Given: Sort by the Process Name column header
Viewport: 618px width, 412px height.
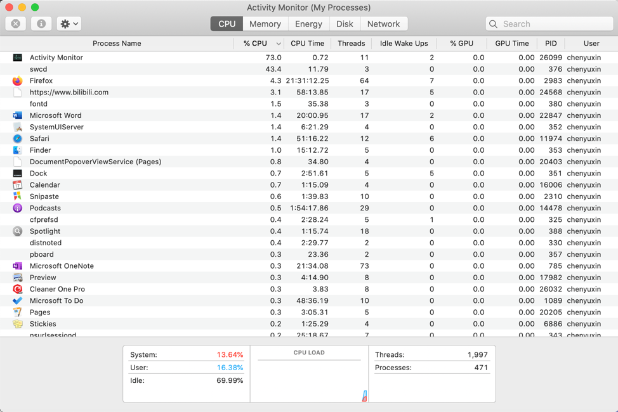Looking at the screenshot, I should [117, 44].
